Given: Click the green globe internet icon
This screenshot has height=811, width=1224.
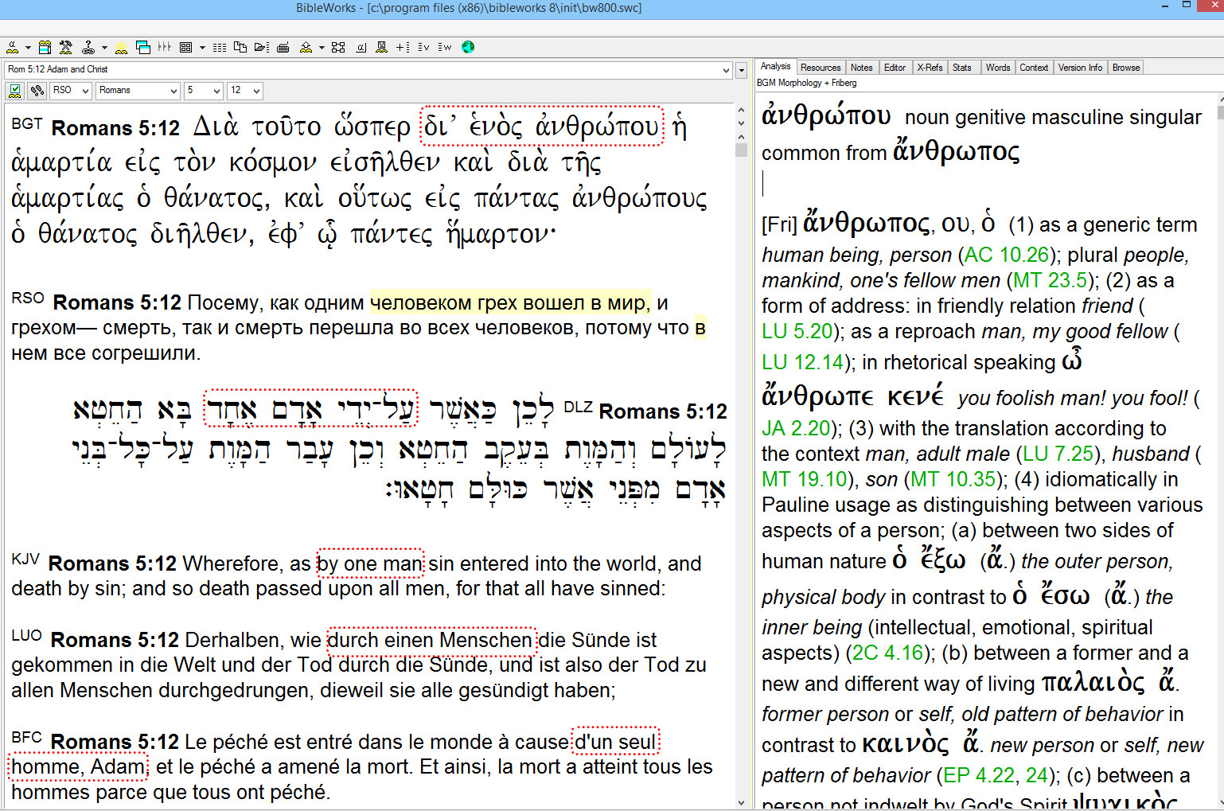Looking at the screenshot, I should tap(468, 47).
